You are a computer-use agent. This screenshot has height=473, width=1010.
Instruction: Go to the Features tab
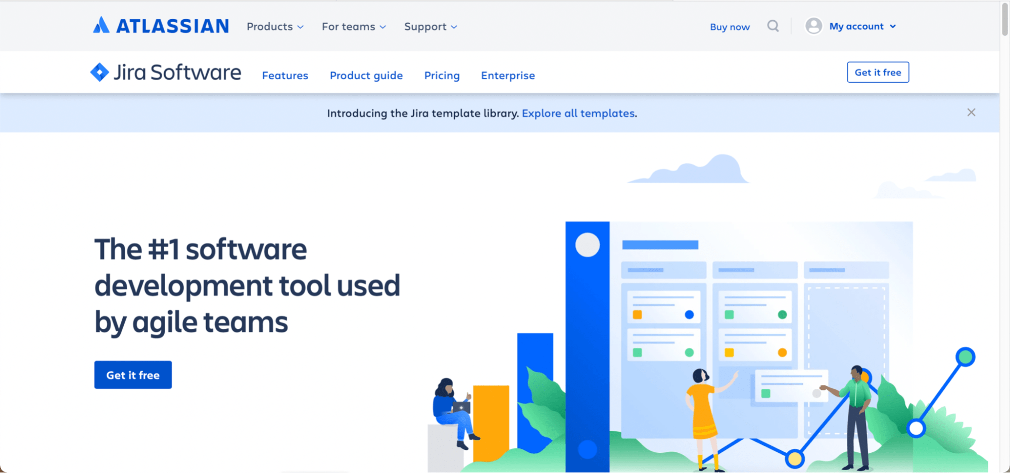[x=285, y=75]
